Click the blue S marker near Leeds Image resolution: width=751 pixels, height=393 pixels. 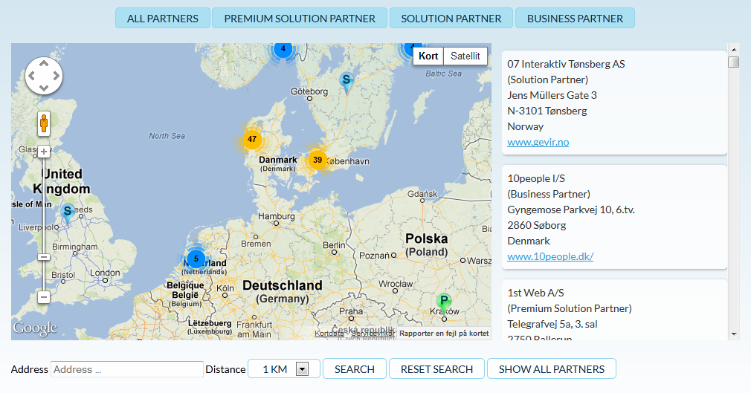point(68,212)
